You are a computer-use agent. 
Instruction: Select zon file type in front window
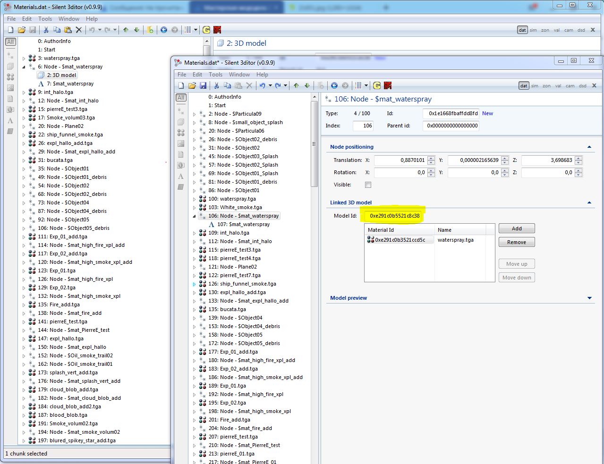546,86
